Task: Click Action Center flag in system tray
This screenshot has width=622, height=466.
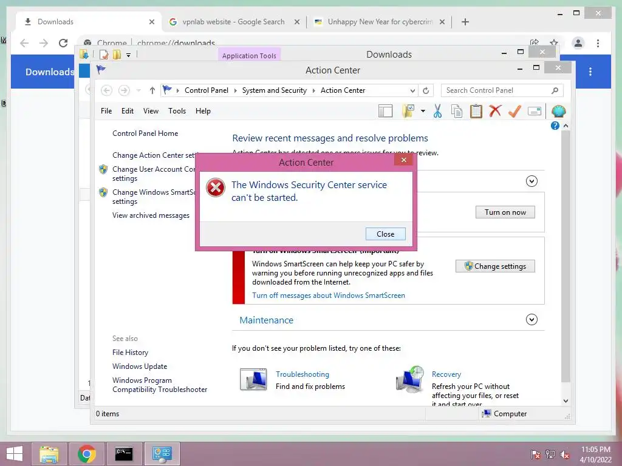Action: 536,454
